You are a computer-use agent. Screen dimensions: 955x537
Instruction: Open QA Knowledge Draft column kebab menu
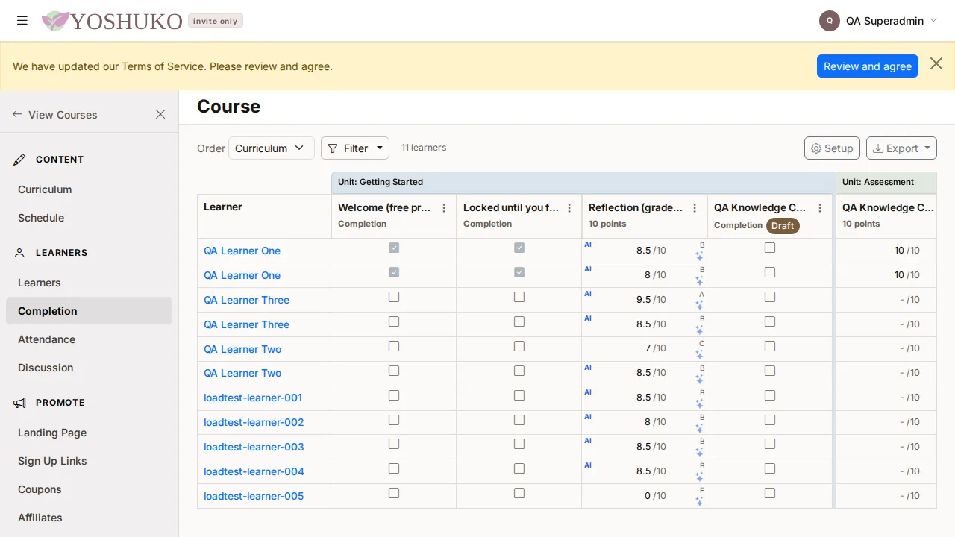[820, 208]
